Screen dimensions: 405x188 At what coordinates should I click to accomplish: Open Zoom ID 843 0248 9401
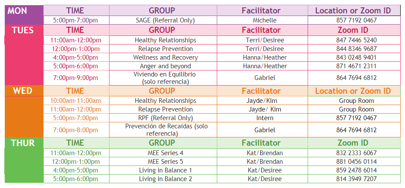click(x=356, y=57)
